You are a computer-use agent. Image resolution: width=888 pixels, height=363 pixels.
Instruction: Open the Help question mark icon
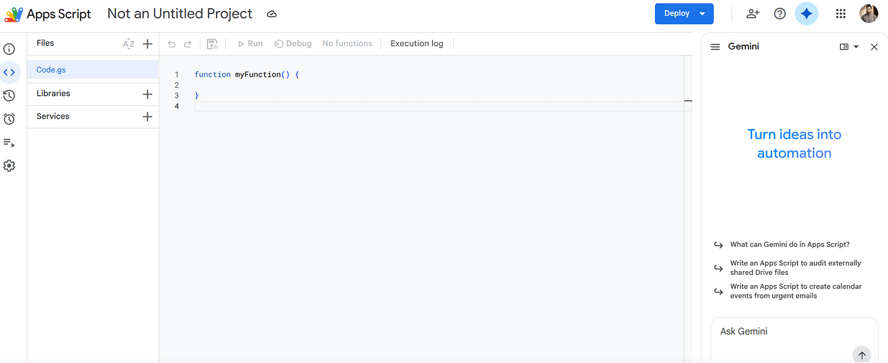(779, 13)
